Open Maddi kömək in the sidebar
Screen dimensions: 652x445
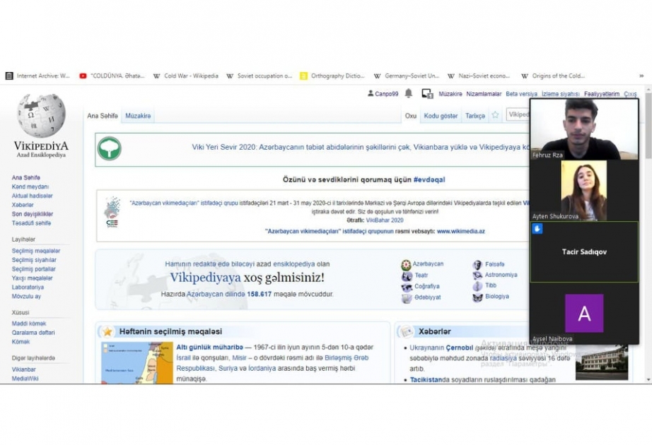[x=29, y=324]
